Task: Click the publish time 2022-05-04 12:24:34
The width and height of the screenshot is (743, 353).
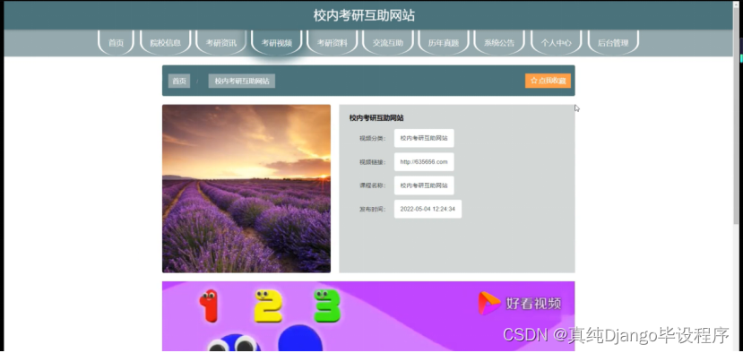Action: (x=428, y=209)
